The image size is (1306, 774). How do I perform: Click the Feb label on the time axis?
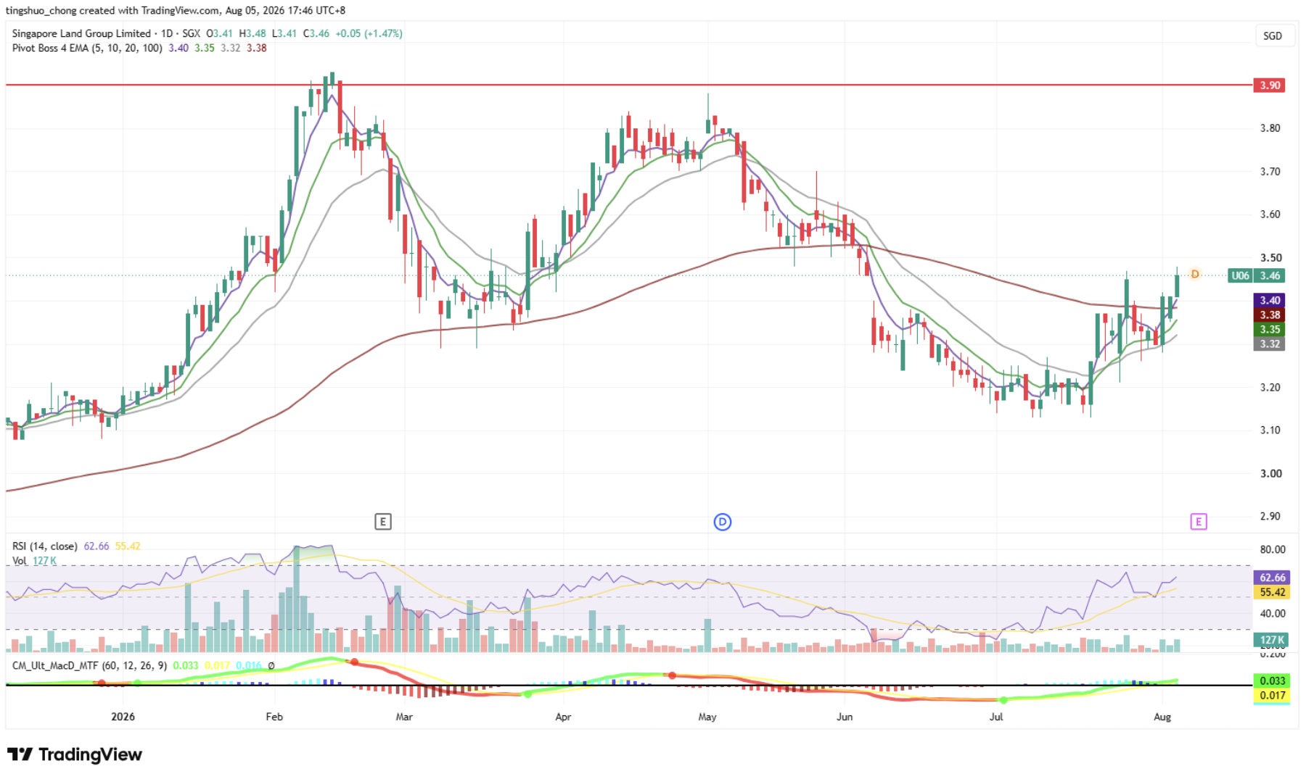point(274,717)
